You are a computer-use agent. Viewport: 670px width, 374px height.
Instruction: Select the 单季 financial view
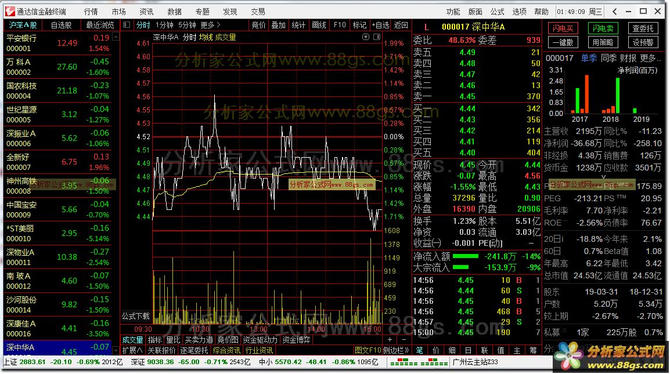pyautogui.click(x=589, y=58)
